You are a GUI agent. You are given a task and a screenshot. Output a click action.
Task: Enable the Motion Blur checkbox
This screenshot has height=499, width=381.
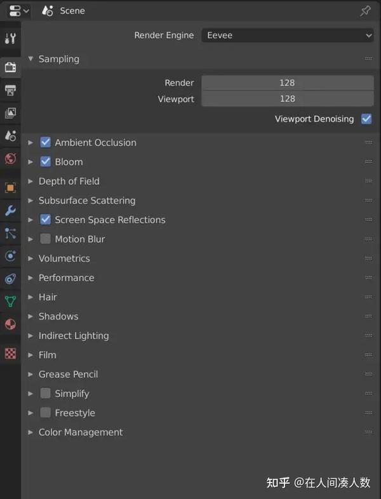pyautogui.click(x=46, y=239)
